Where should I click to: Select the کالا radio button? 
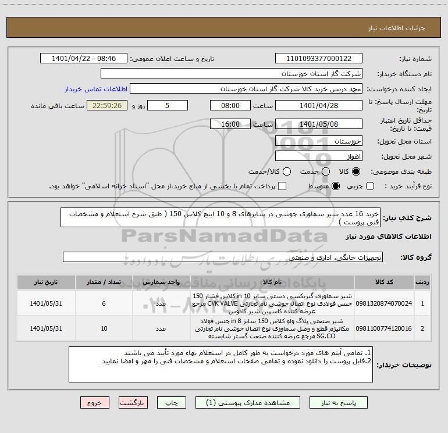pos(356,171)
